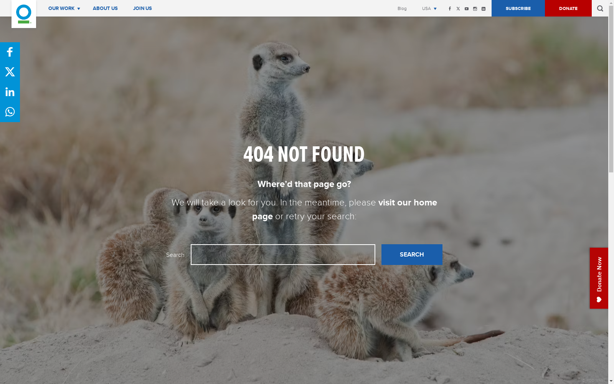Click the Nature Conservancy logo

pyautogui.click(x=24, y=14)
